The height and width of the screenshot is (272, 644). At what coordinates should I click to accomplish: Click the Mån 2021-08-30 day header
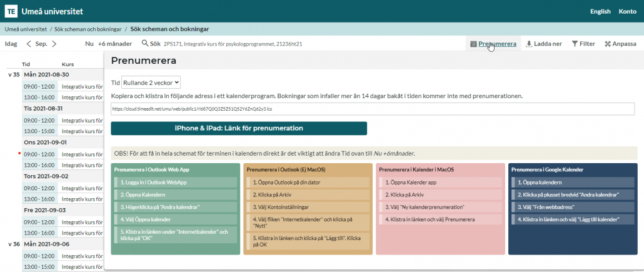(46, 75)
